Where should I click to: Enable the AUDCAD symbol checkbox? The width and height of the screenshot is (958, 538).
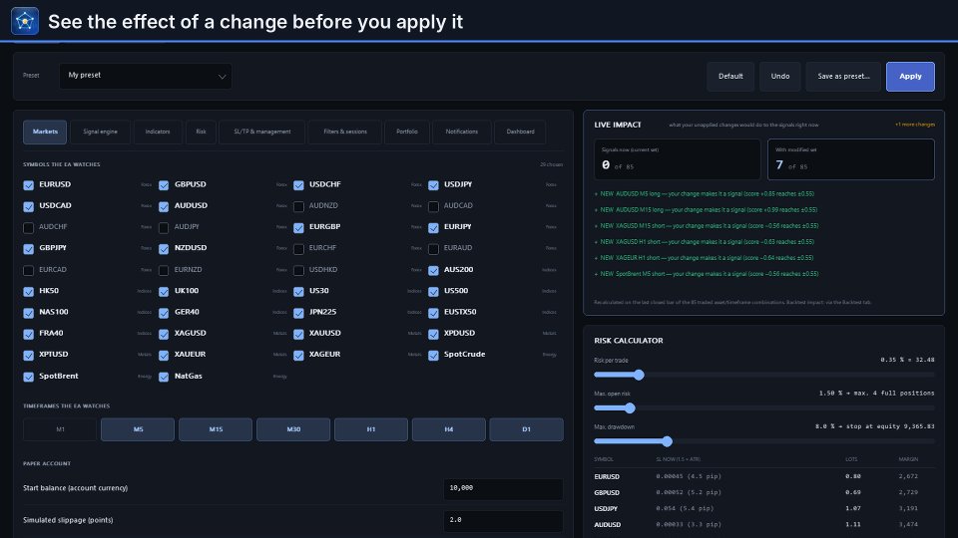pos(433,207)
